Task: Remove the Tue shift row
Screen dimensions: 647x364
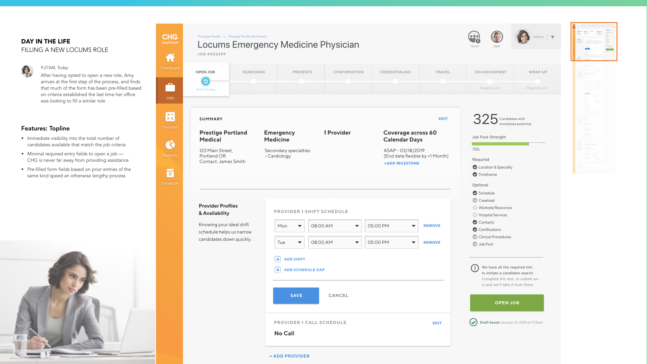Action: 432,242
